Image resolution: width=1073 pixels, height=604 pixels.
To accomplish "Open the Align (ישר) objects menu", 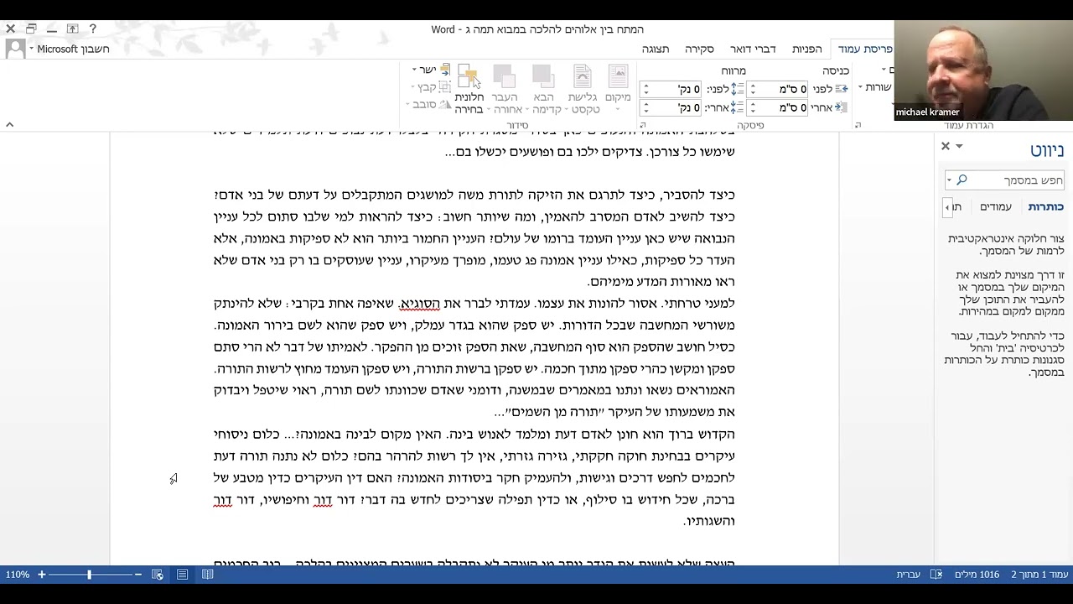I will coord(430,70).
